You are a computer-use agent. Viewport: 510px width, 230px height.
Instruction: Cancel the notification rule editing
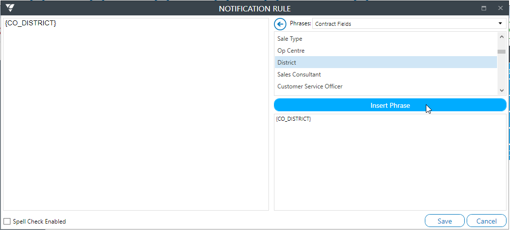[486, 221]
